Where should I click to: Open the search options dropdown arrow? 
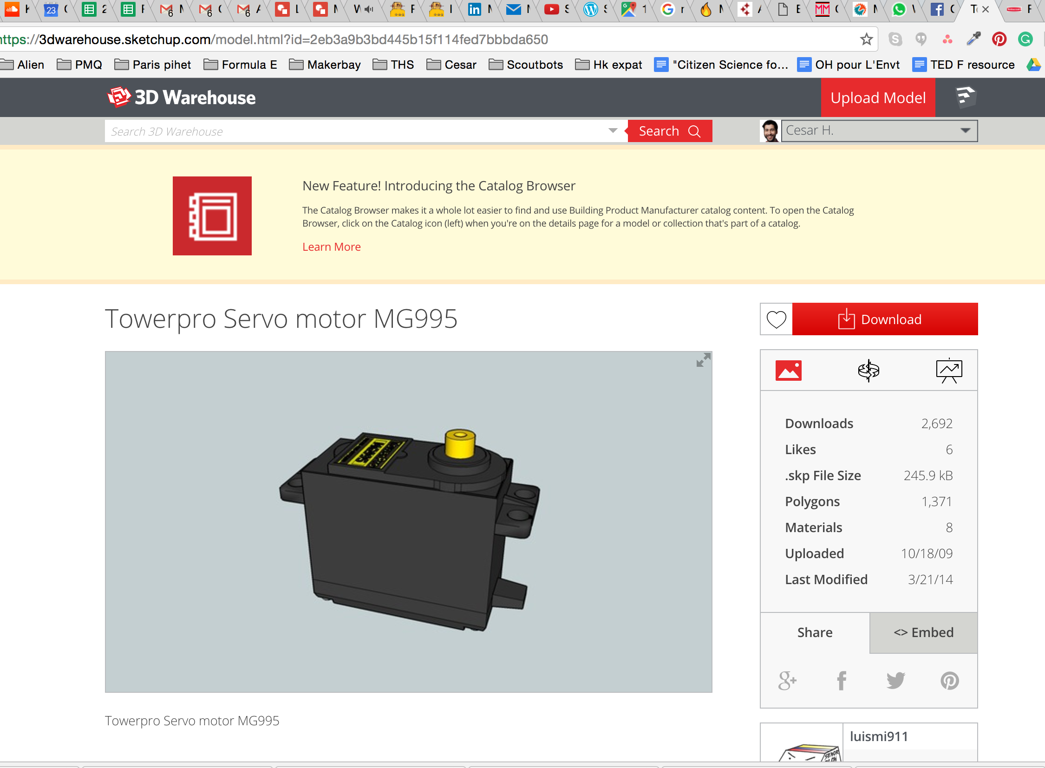click(x=613, y=130)
